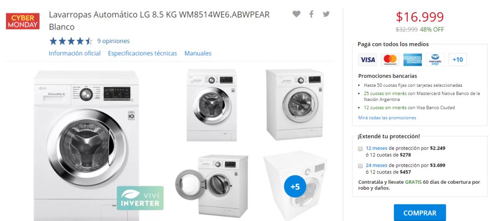Select the American Express payment icon
The height and width of the screenshot is (221, 490).
tap(413, 60)
